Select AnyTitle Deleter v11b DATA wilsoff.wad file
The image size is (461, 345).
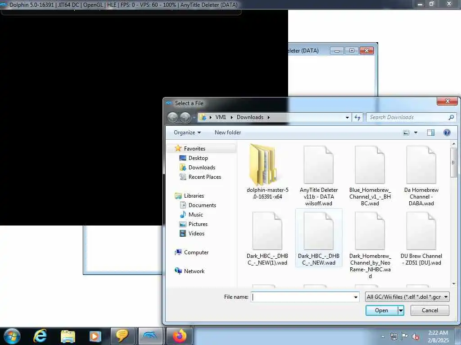(x=318, y=176)
